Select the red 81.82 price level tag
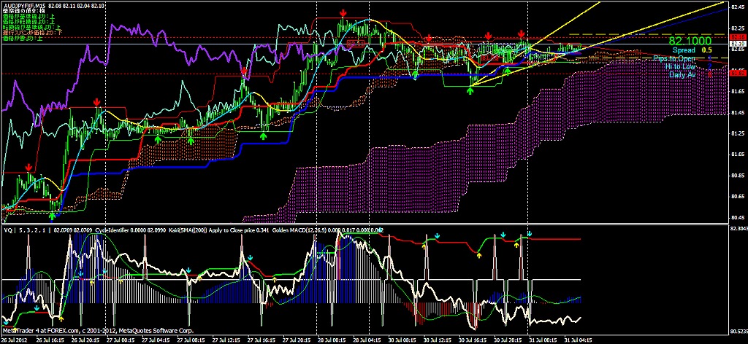The width and height of the screenshot is (748, 344). (x=738, y=73)
